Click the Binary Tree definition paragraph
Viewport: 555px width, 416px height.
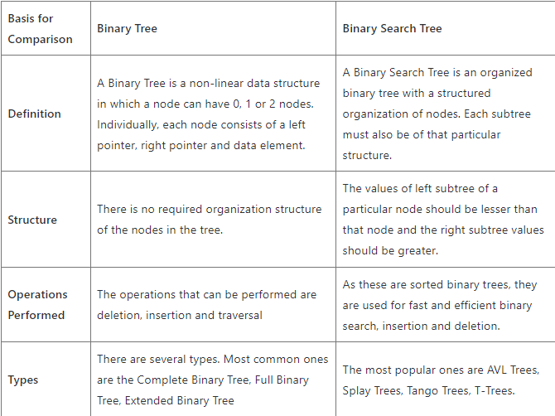(207, 114)
